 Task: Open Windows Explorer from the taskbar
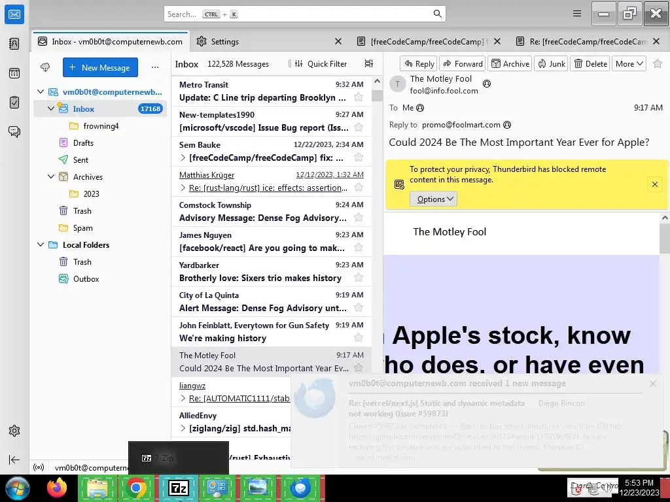97,488
